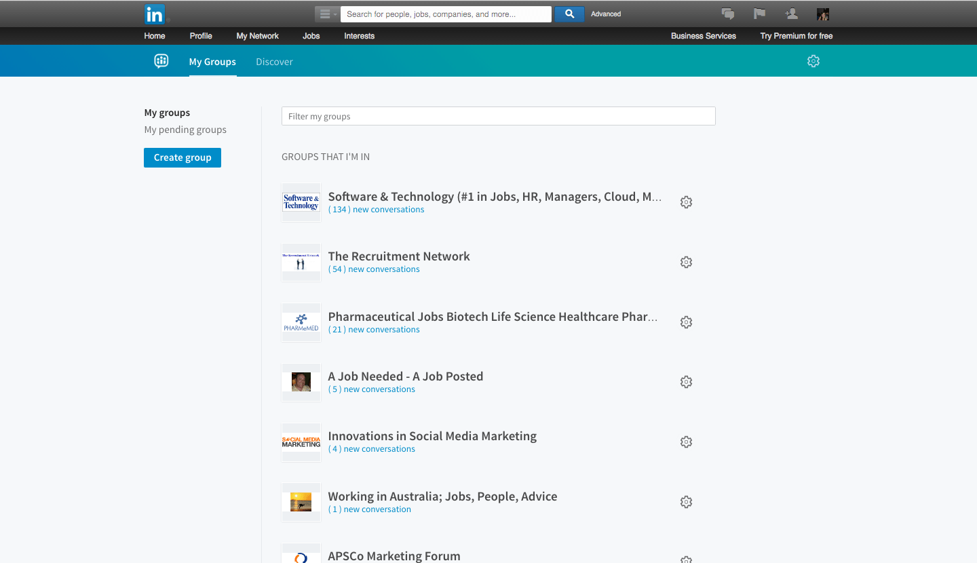Viewport: 977px width, 563px height.
Task: Open Advanced search link
Action: coord(606,14)
